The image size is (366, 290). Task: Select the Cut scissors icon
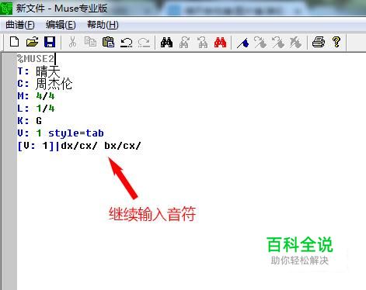pos(73,42)
